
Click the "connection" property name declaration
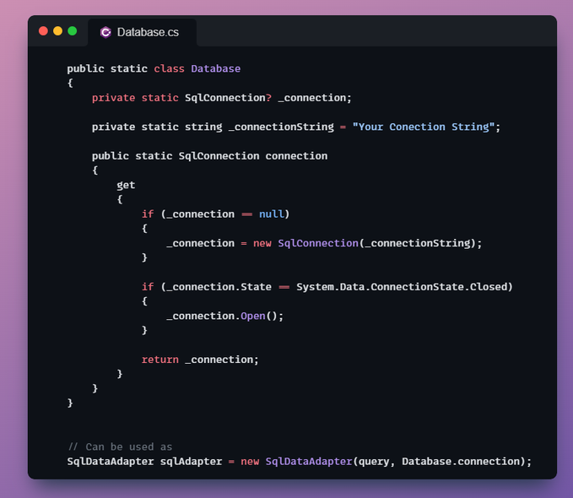296,156
